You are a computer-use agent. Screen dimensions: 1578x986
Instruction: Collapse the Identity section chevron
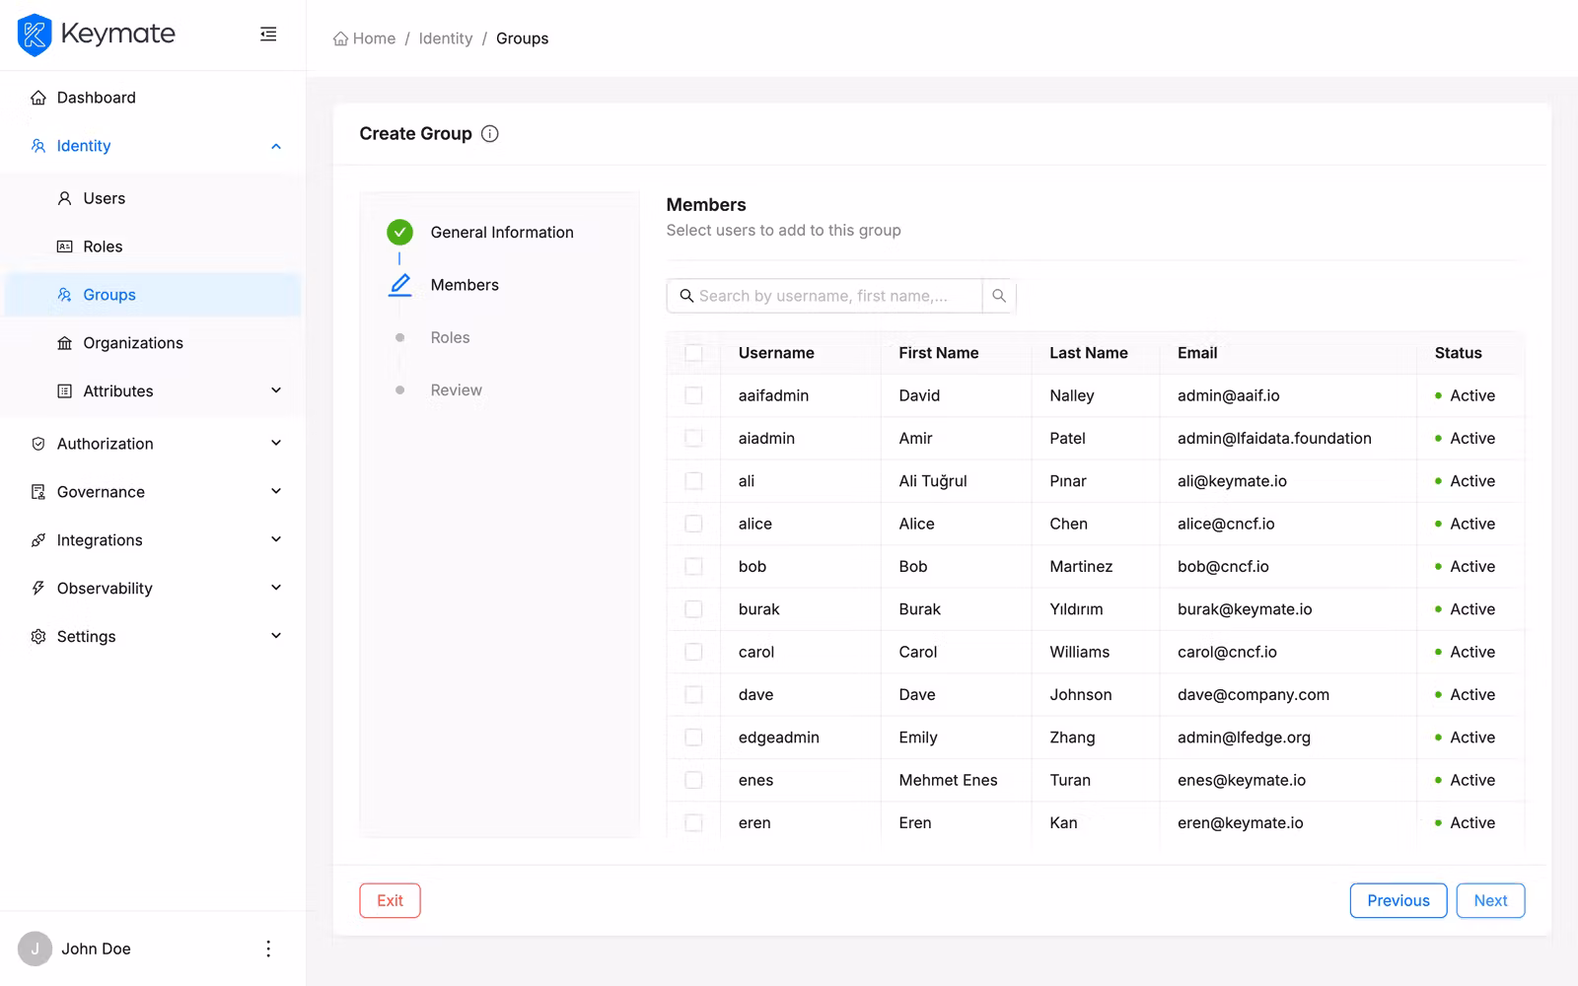pos(276,145)
